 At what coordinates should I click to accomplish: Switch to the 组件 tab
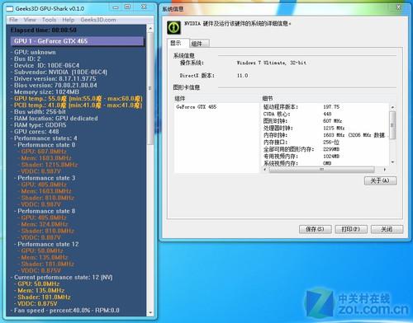199,44
